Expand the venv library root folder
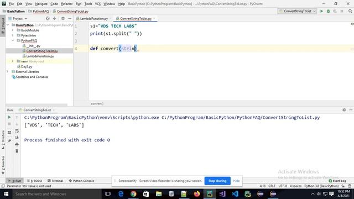354x199 pixels. (13, 61)
